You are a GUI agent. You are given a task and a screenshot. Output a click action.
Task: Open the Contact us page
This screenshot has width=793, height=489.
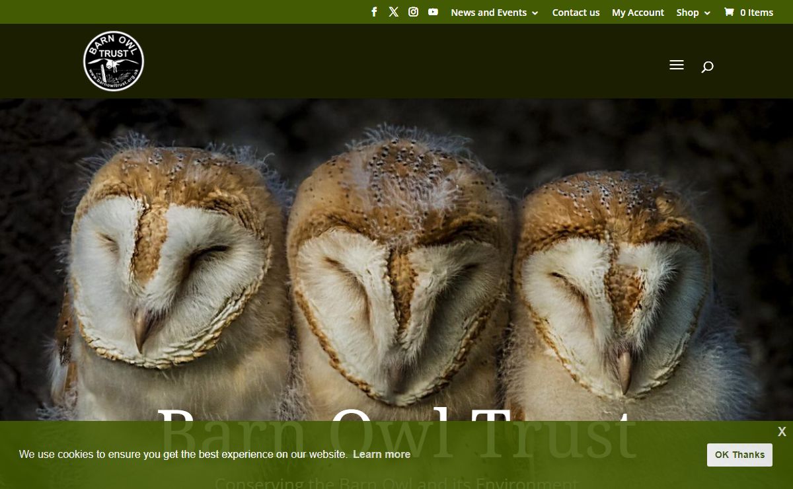point(576,13)
